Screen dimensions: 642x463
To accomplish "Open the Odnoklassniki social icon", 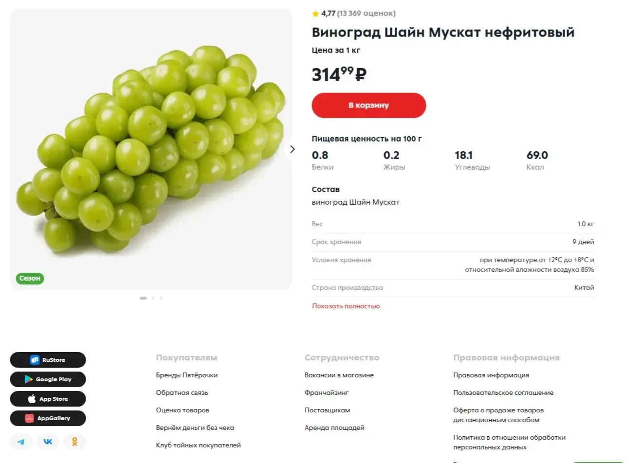I will point(74,442).
